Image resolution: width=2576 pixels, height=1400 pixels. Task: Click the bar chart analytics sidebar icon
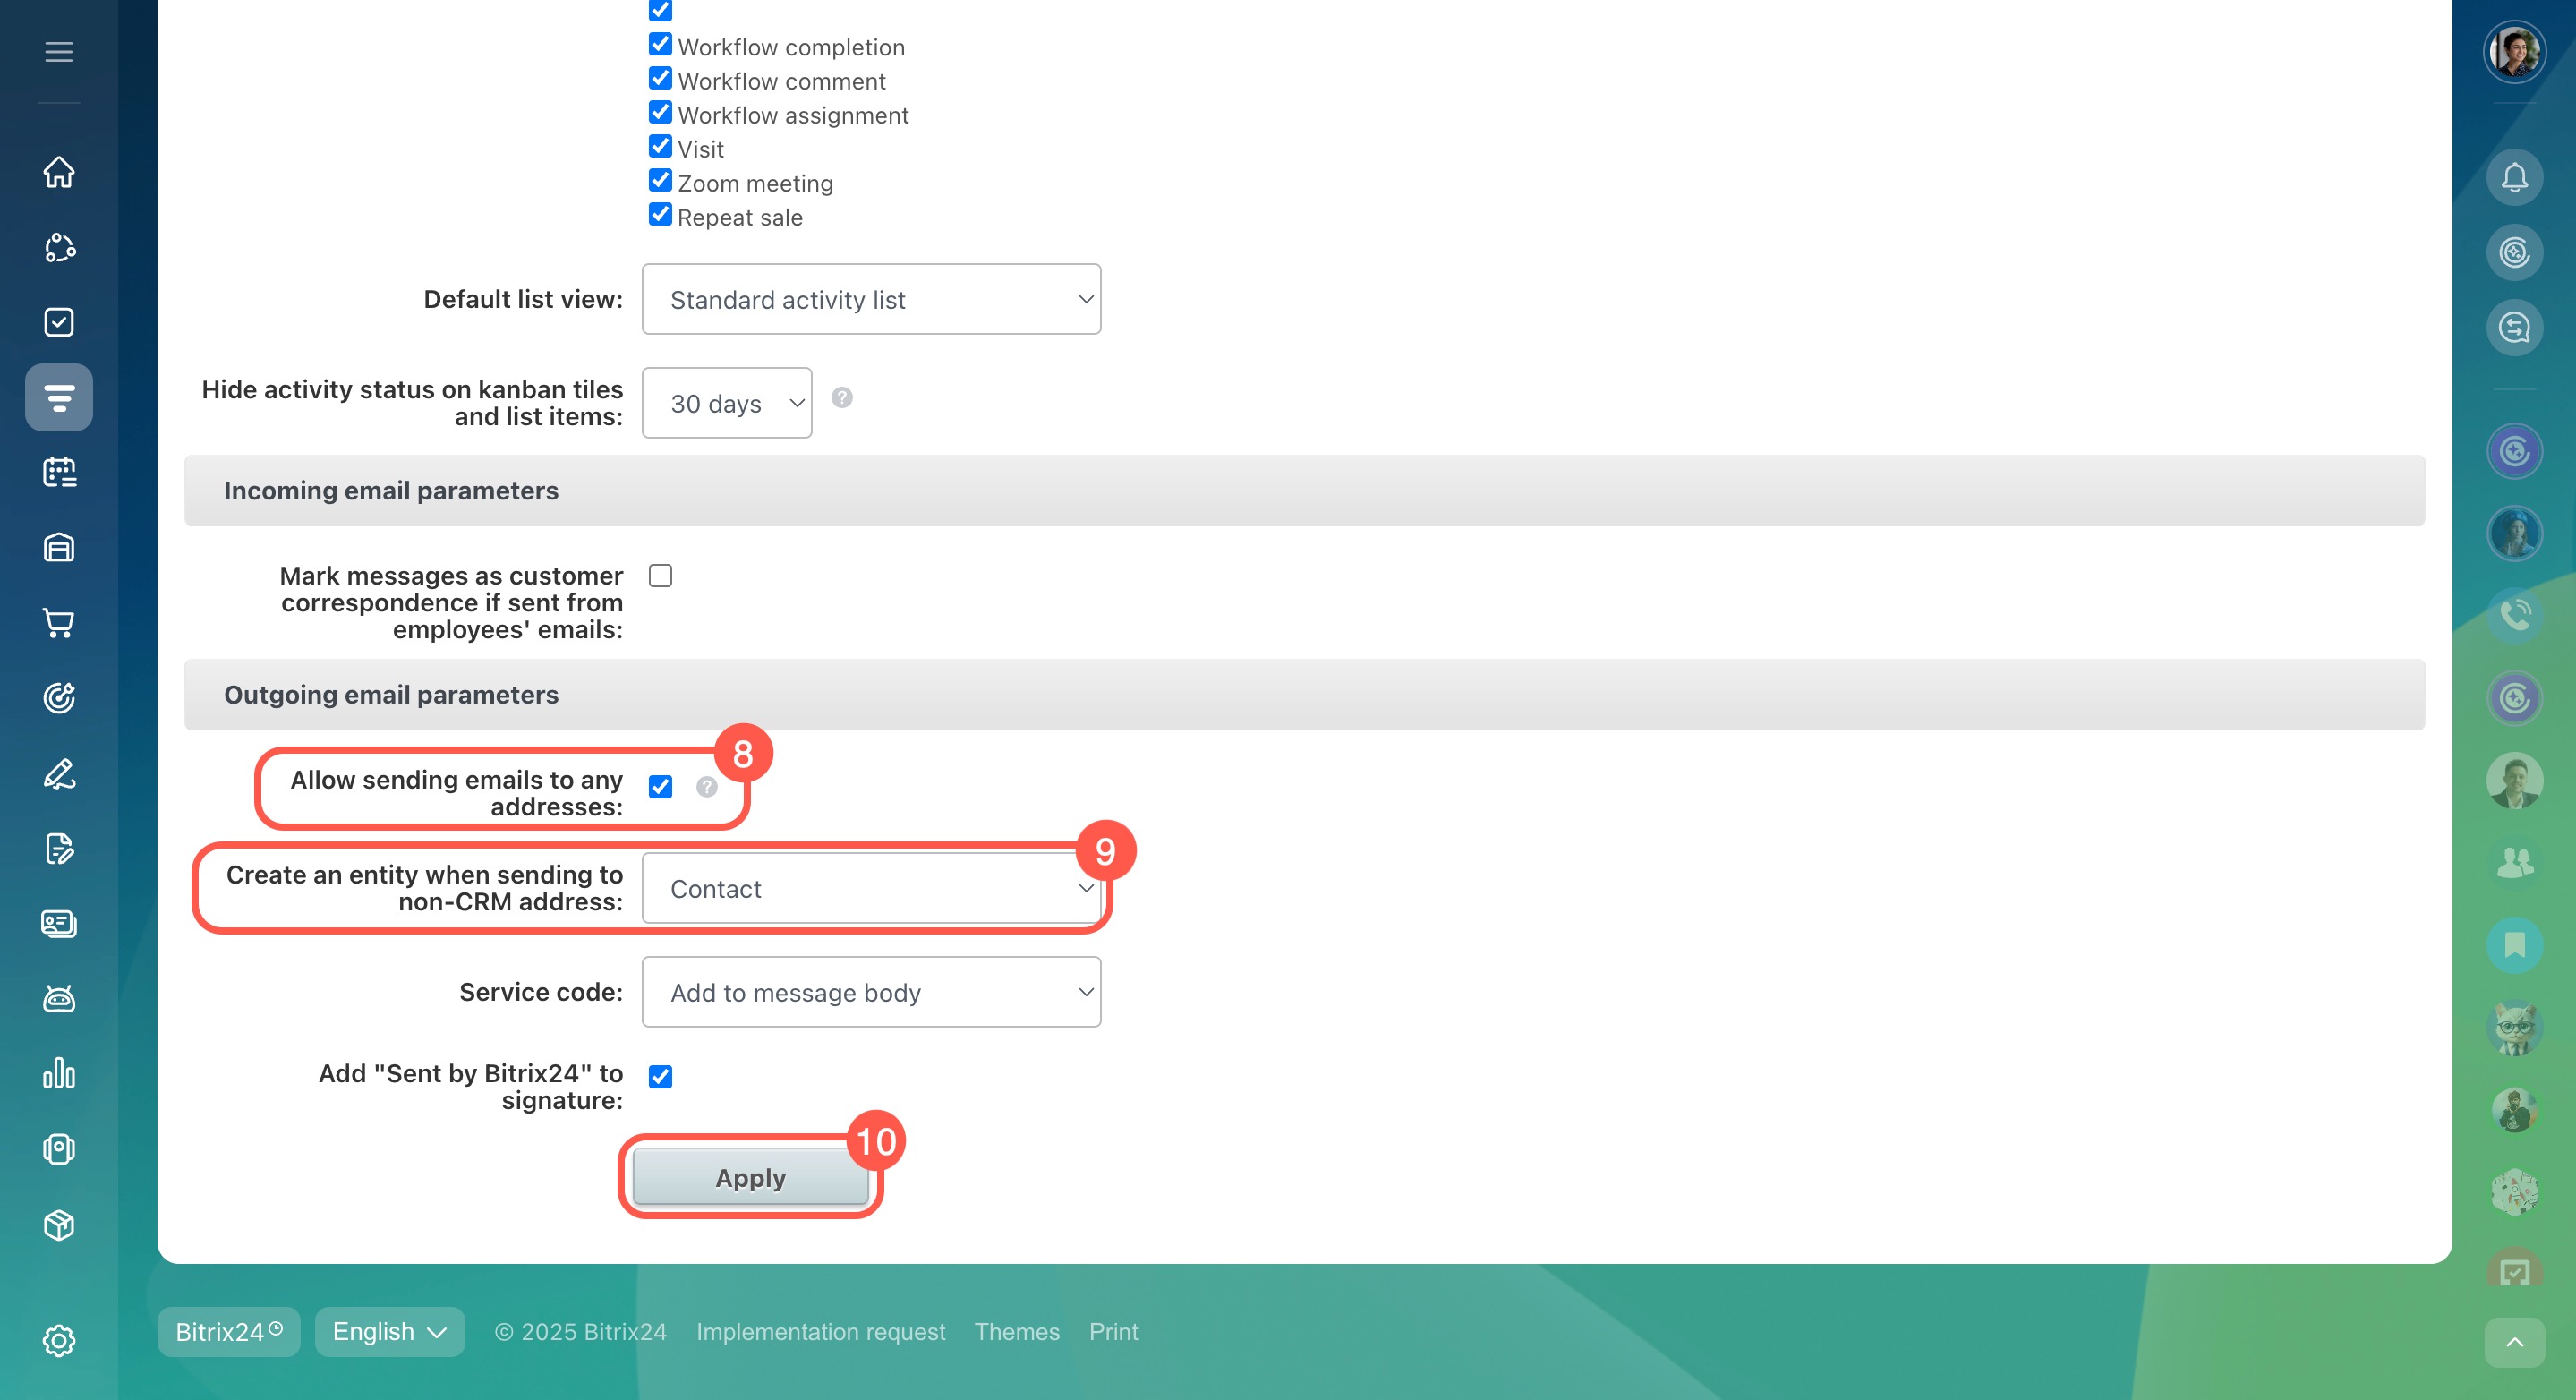pos(59,1074)
